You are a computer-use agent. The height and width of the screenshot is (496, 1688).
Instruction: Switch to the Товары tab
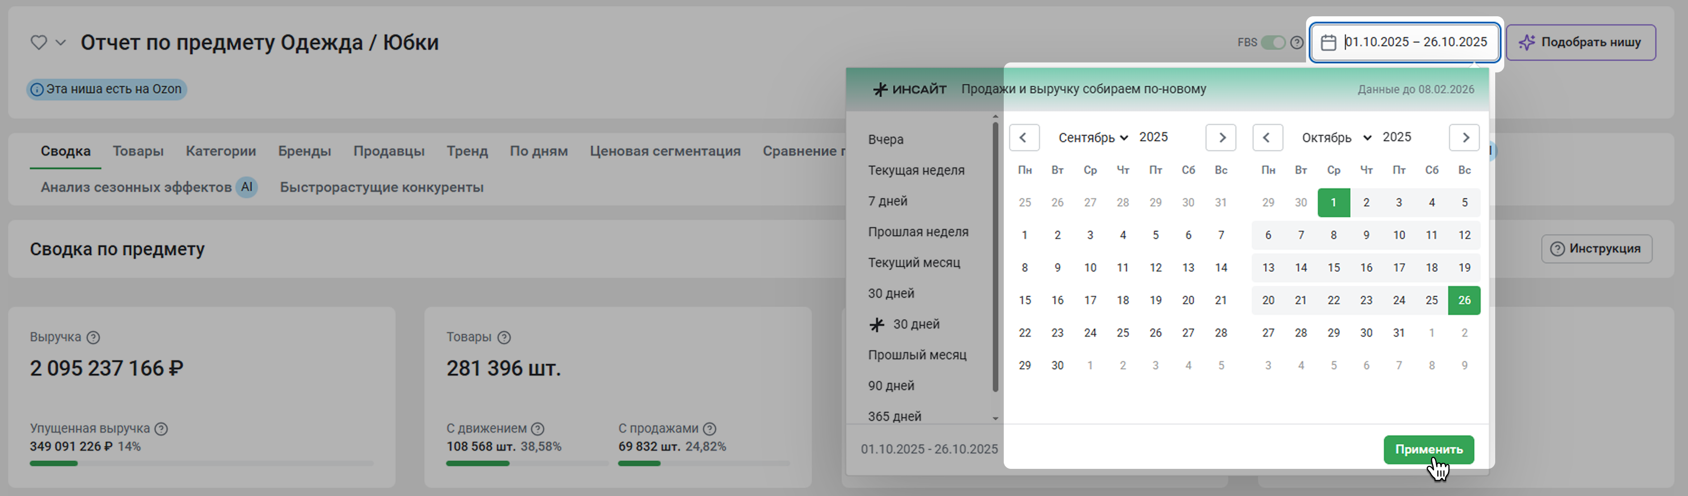click(x=138, y=151)
